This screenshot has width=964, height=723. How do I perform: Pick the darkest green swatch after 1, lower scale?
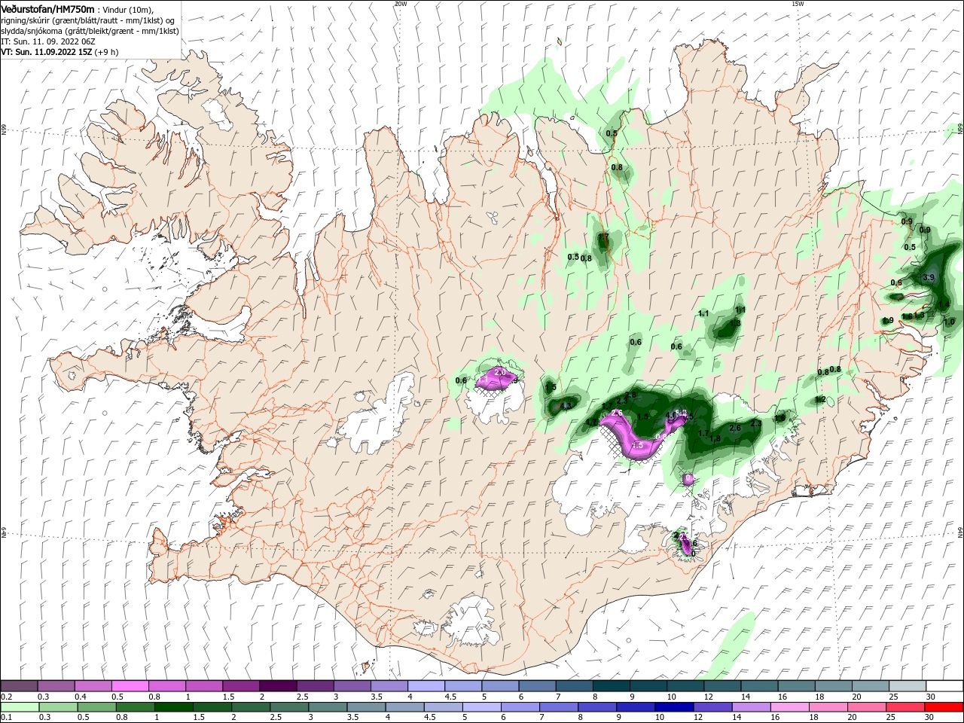[x=173, y=707]
